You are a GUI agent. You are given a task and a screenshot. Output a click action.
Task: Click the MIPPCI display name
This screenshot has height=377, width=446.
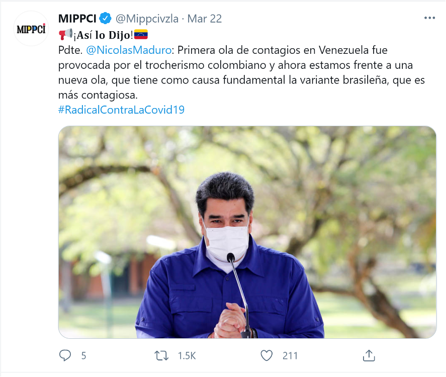coord(77,19)
